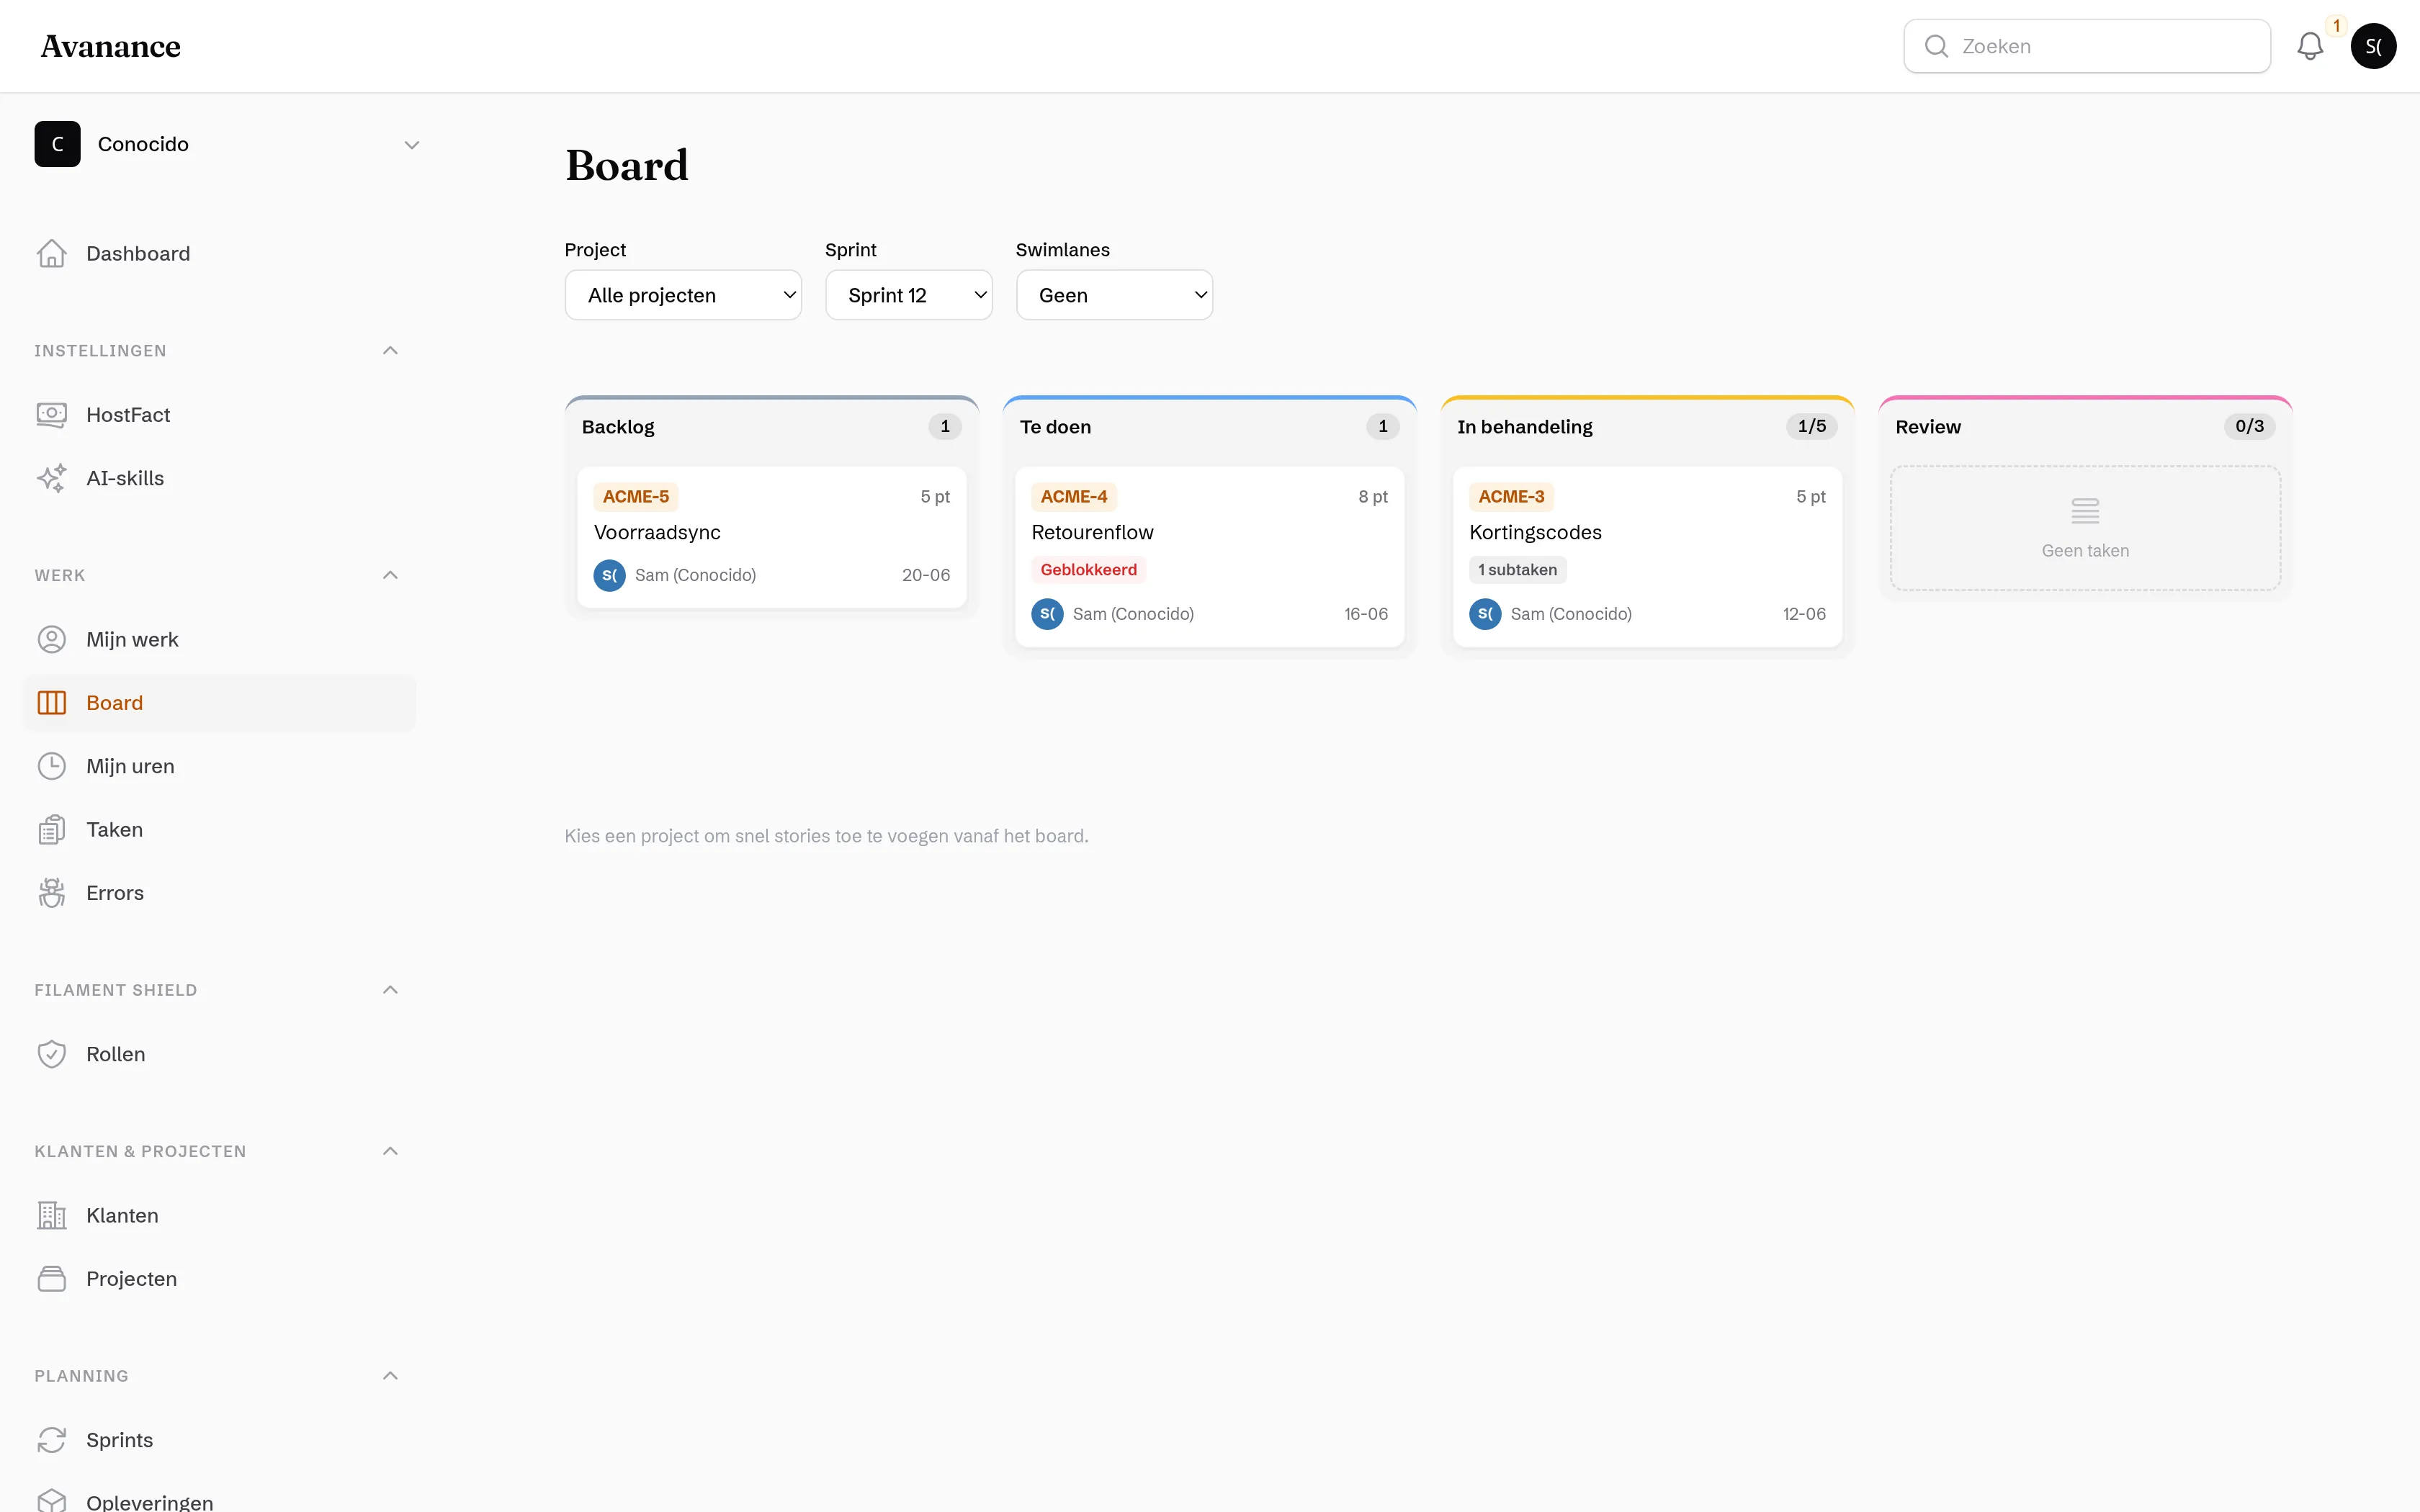Collapse the Klanten & Projecten section

coord(390,1151)
